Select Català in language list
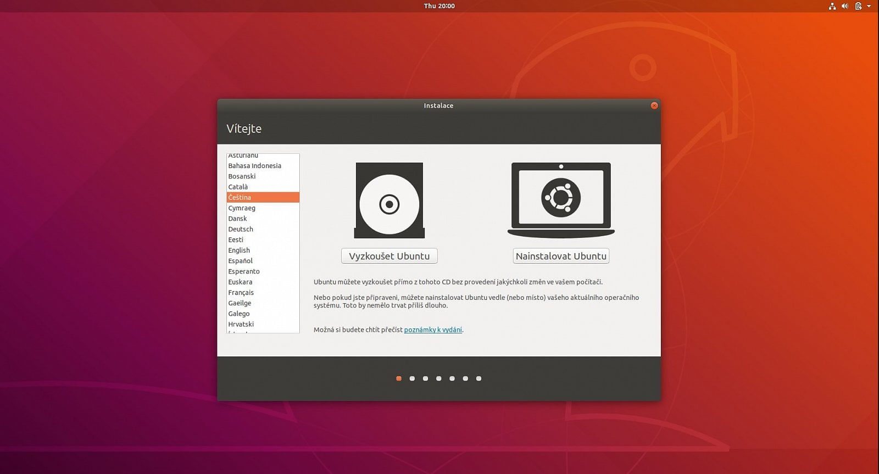 click(x=263, y=187)
